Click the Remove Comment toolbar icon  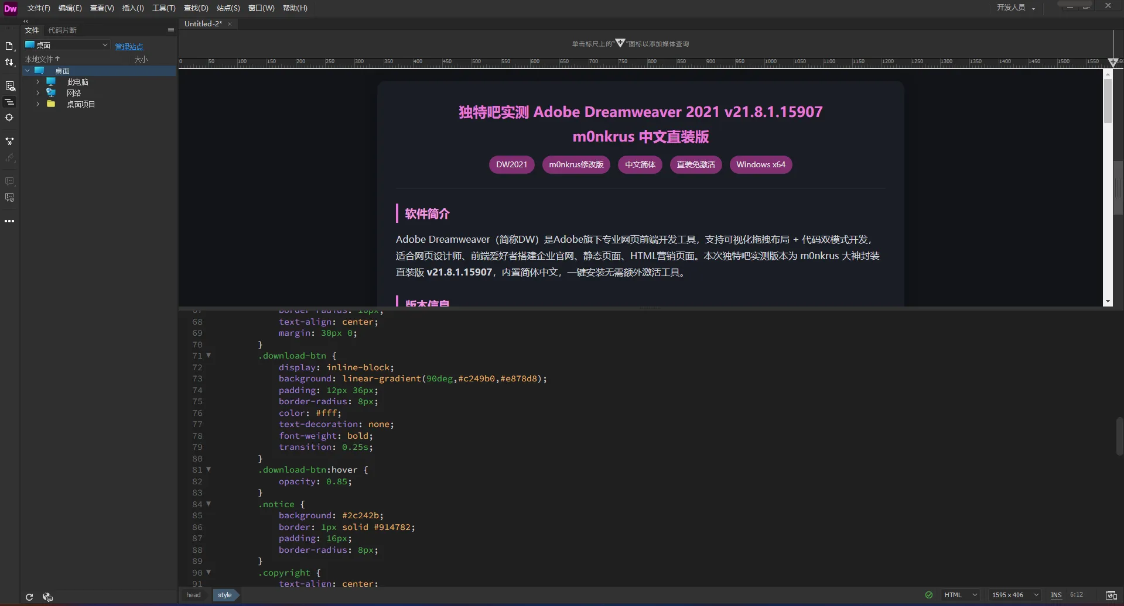(x=9, y=198)
